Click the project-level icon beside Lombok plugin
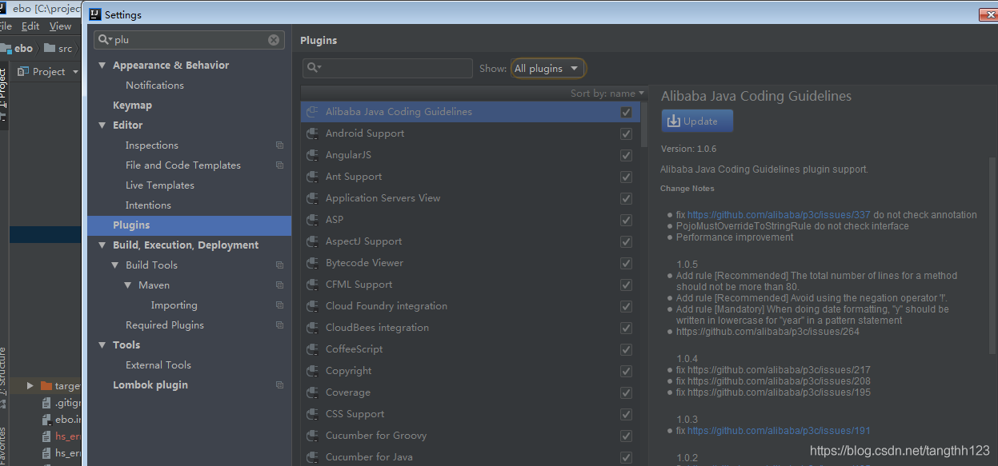This screenshot has width=998, height=466. (279, 385)
